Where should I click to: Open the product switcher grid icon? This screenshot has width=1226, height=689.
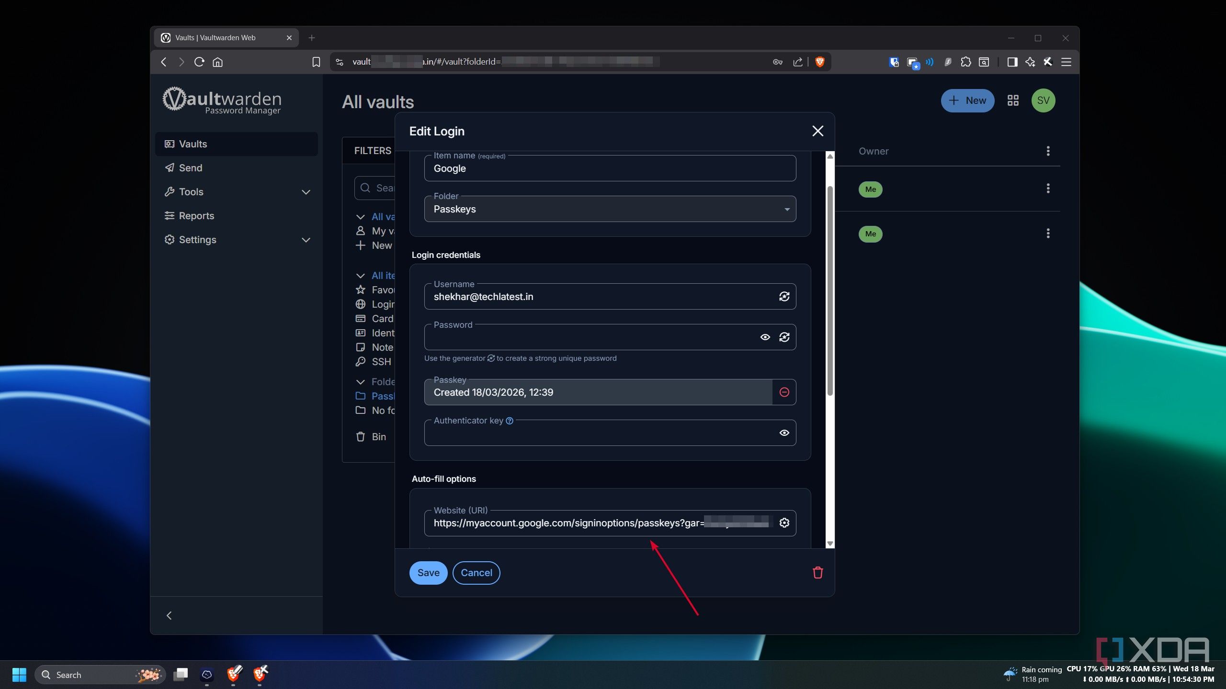point(1012,100)
